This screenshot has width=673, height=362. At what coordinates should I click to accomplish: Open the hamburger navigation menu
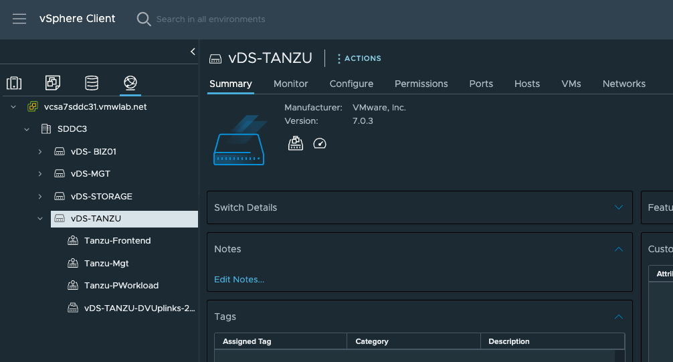19,19
